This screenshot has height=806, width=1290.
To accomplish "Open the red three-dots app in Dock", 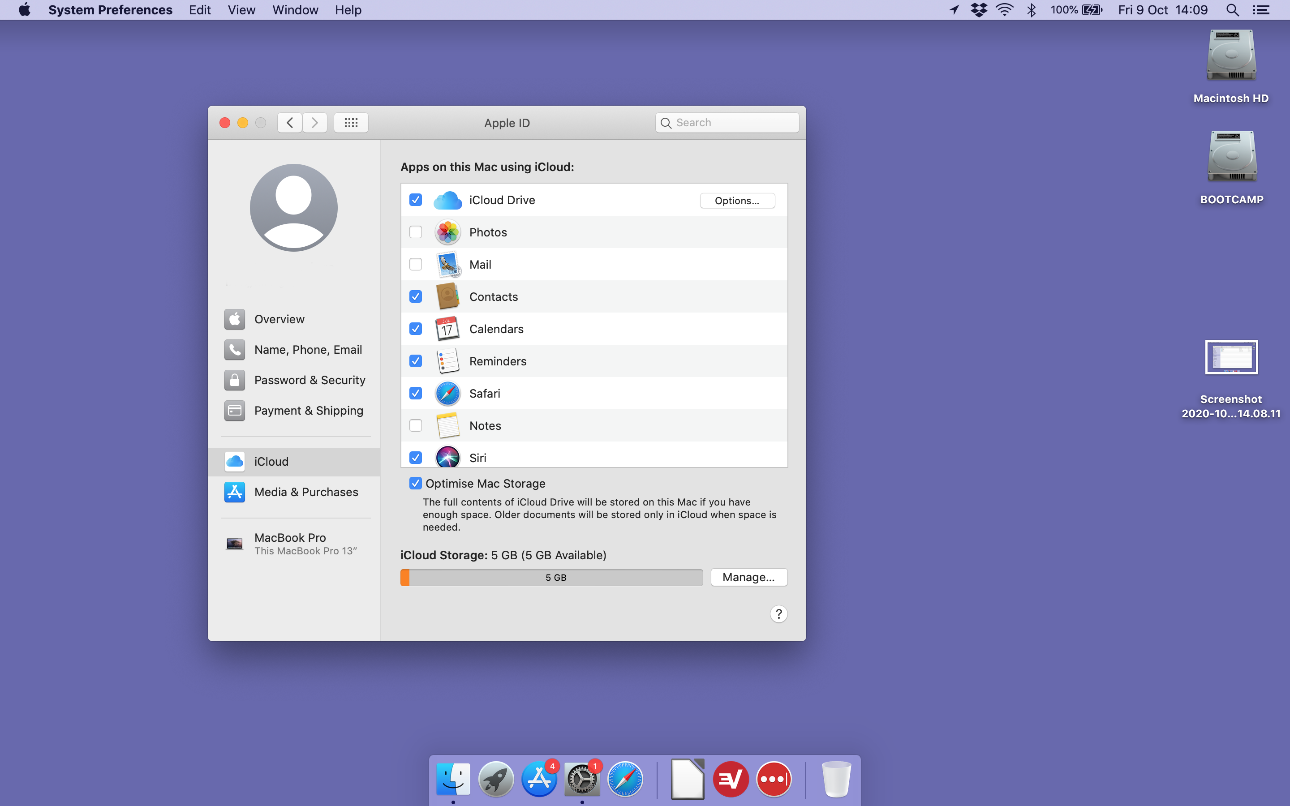I will (x=774, y=779).
